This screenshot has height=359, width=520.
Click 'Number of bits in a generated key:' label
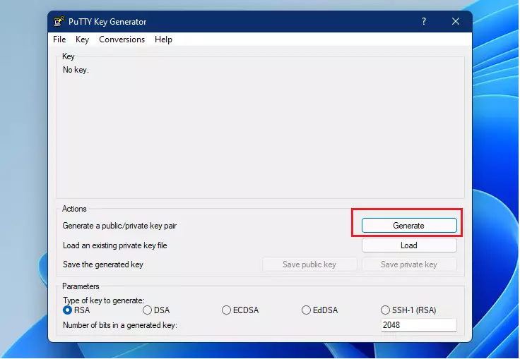(x=120, y=325)
